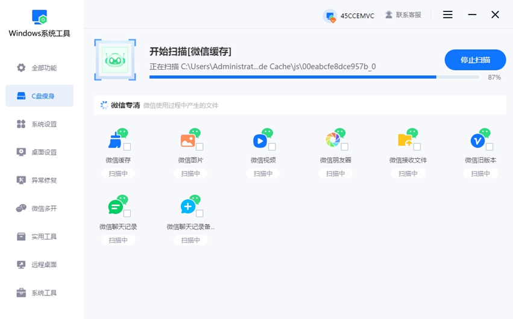Click the 45CCEMVC device ID text

357,16
